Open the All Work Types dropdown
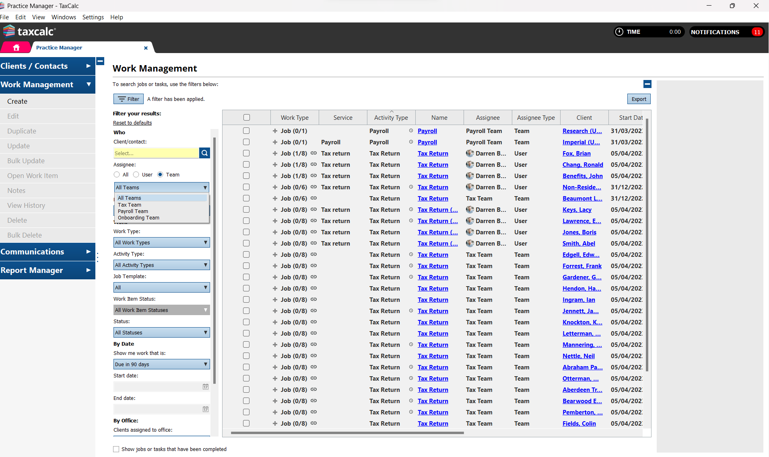 point(161,242)
